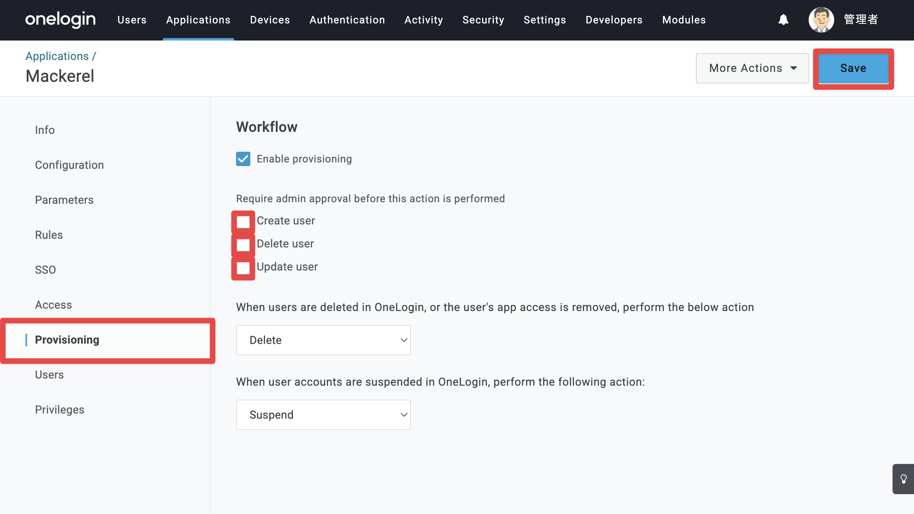Image resolution: width=914 pixels, height=514 pixels.
Task: Click the Create user label
Action: point(286,220)
